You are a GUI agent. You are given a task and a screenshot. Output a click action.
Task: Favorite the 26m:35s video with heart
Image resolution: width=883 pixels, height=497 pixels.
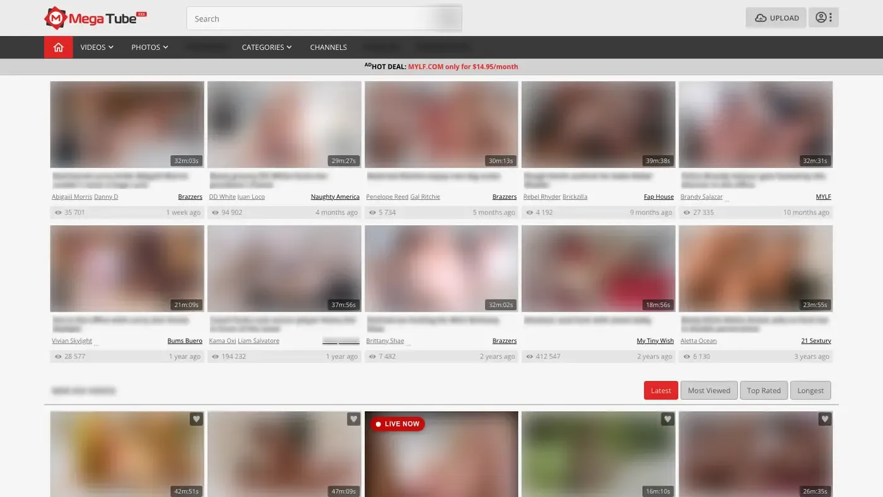click(824, 419)
